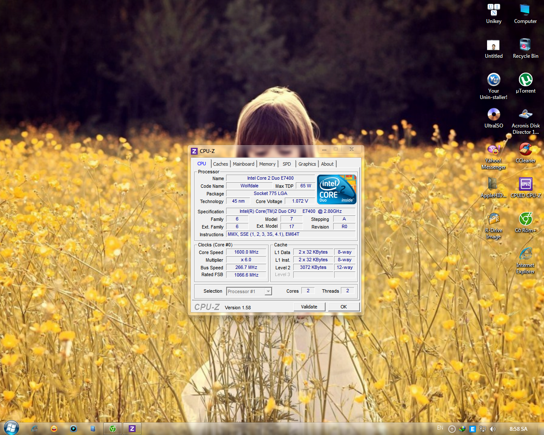Click the CPU-Z taskbar button
Viewport: 544px width, 435px height.
(132, 429)
